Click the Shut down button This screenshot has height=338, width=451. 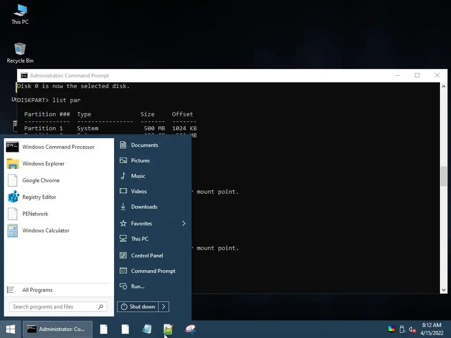click(138, 307)
